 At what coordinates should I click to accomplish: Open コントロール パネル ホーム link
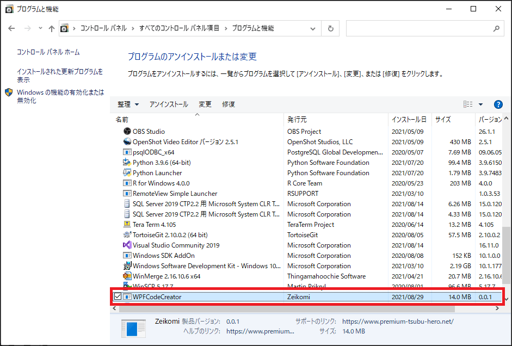[x=48, y=52]
